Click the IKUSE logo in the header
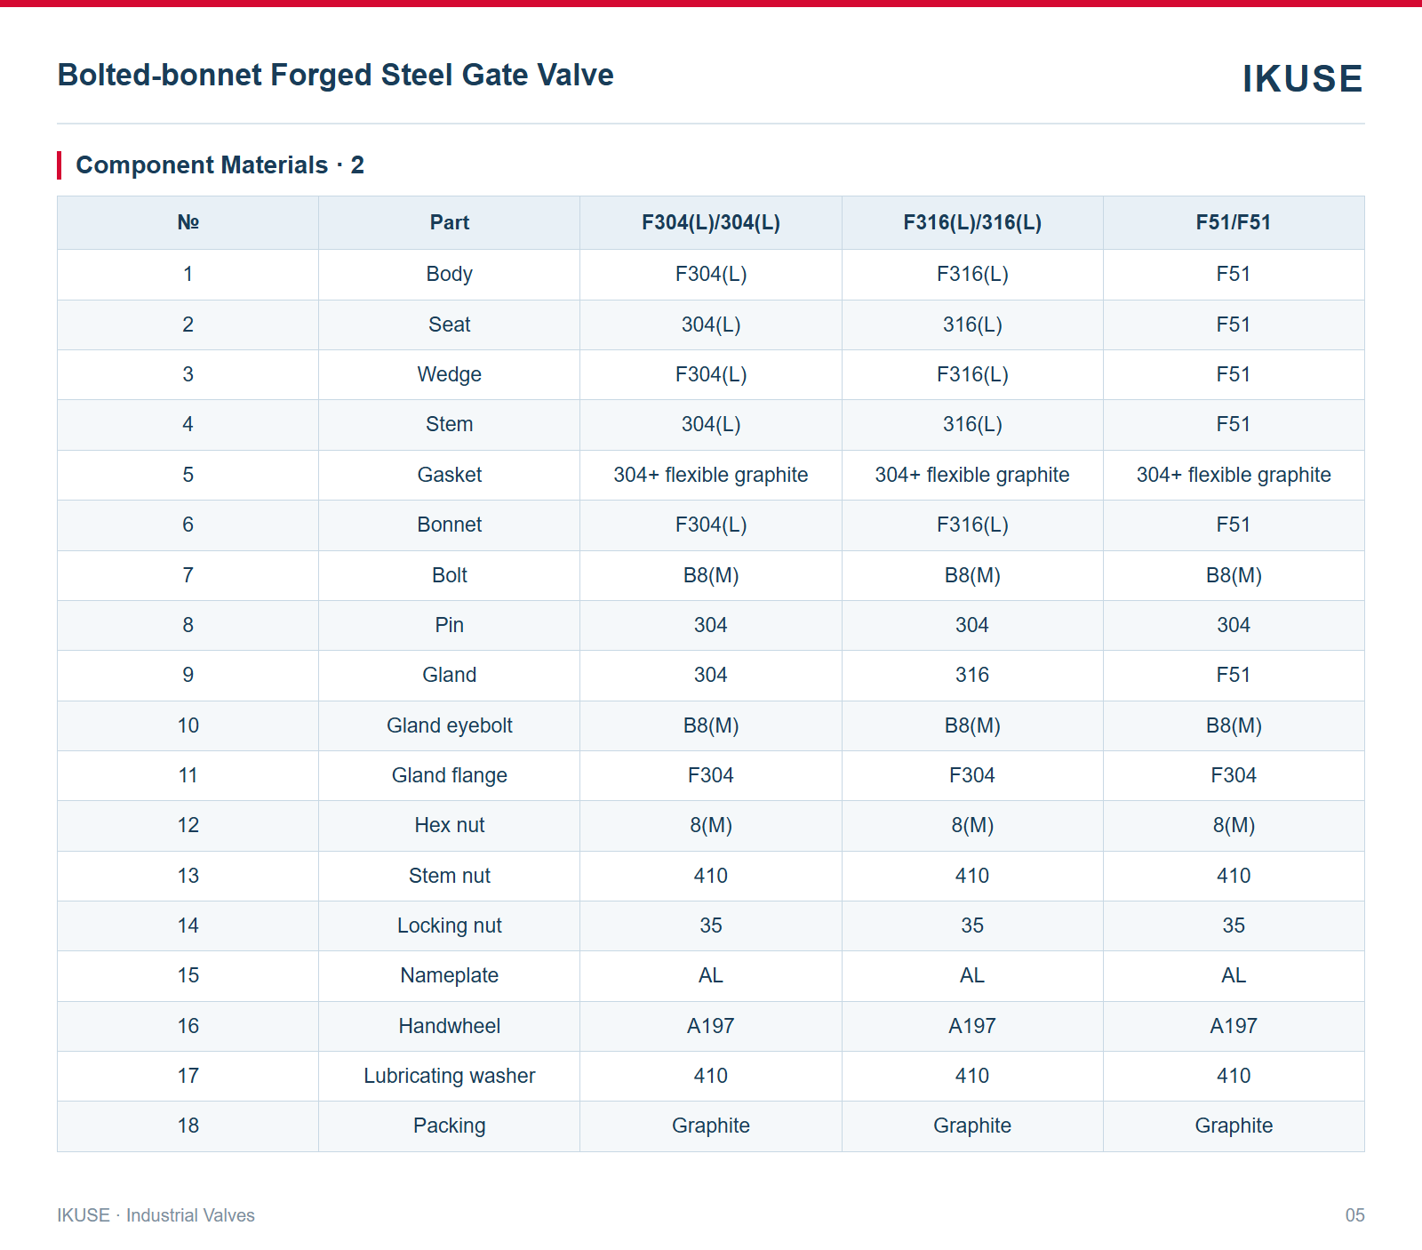 1302,79
